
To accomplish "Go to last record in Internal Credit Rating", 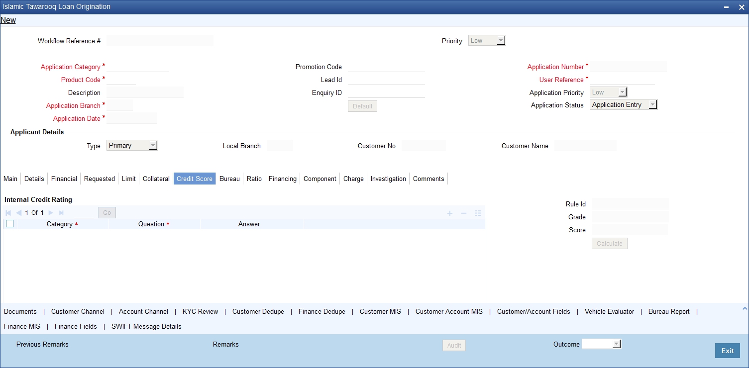I will pos(61,213).
